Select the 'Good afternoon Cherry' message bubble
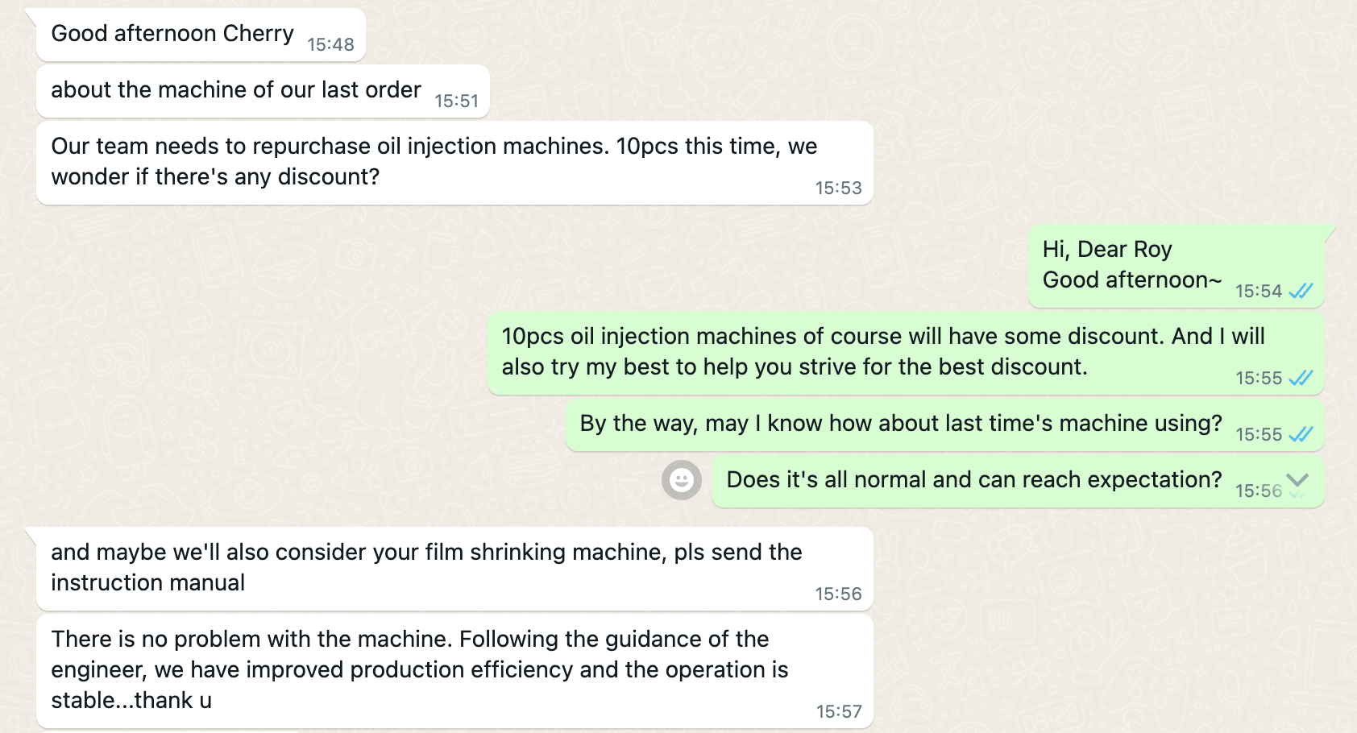The width and height of the screenshot is (1357, 733). [x=201, y=35]
